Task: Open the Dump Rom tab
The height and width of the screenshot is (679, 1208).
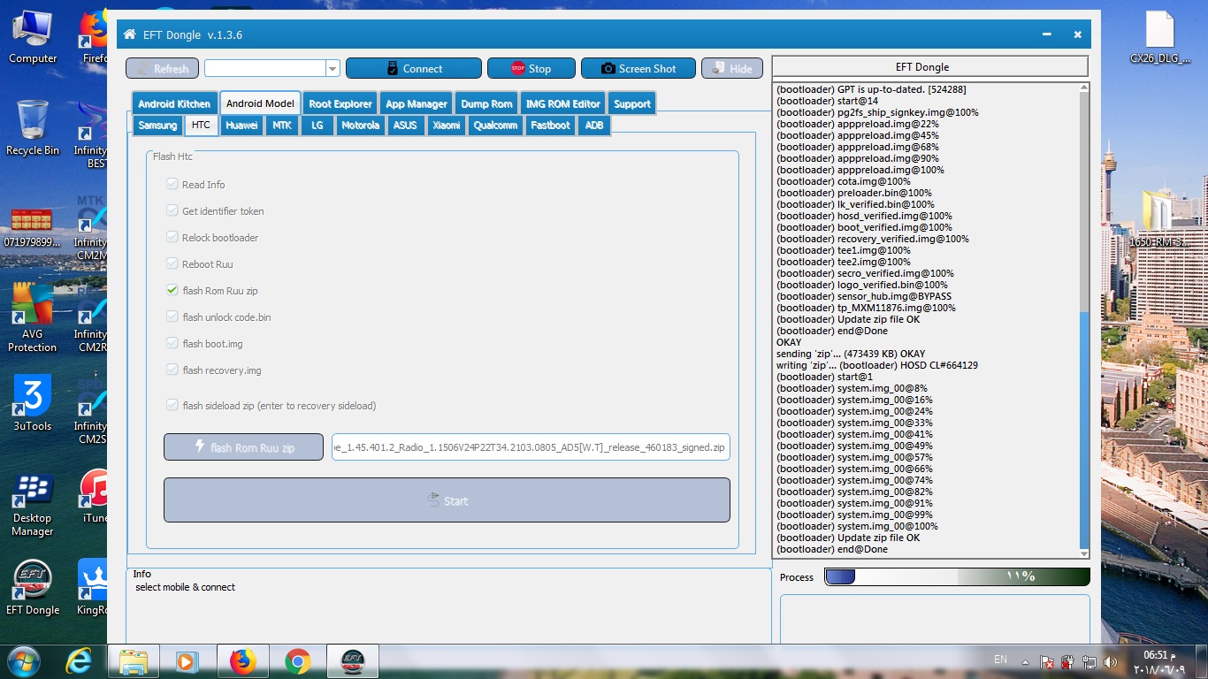Action: tap(486, 103)
